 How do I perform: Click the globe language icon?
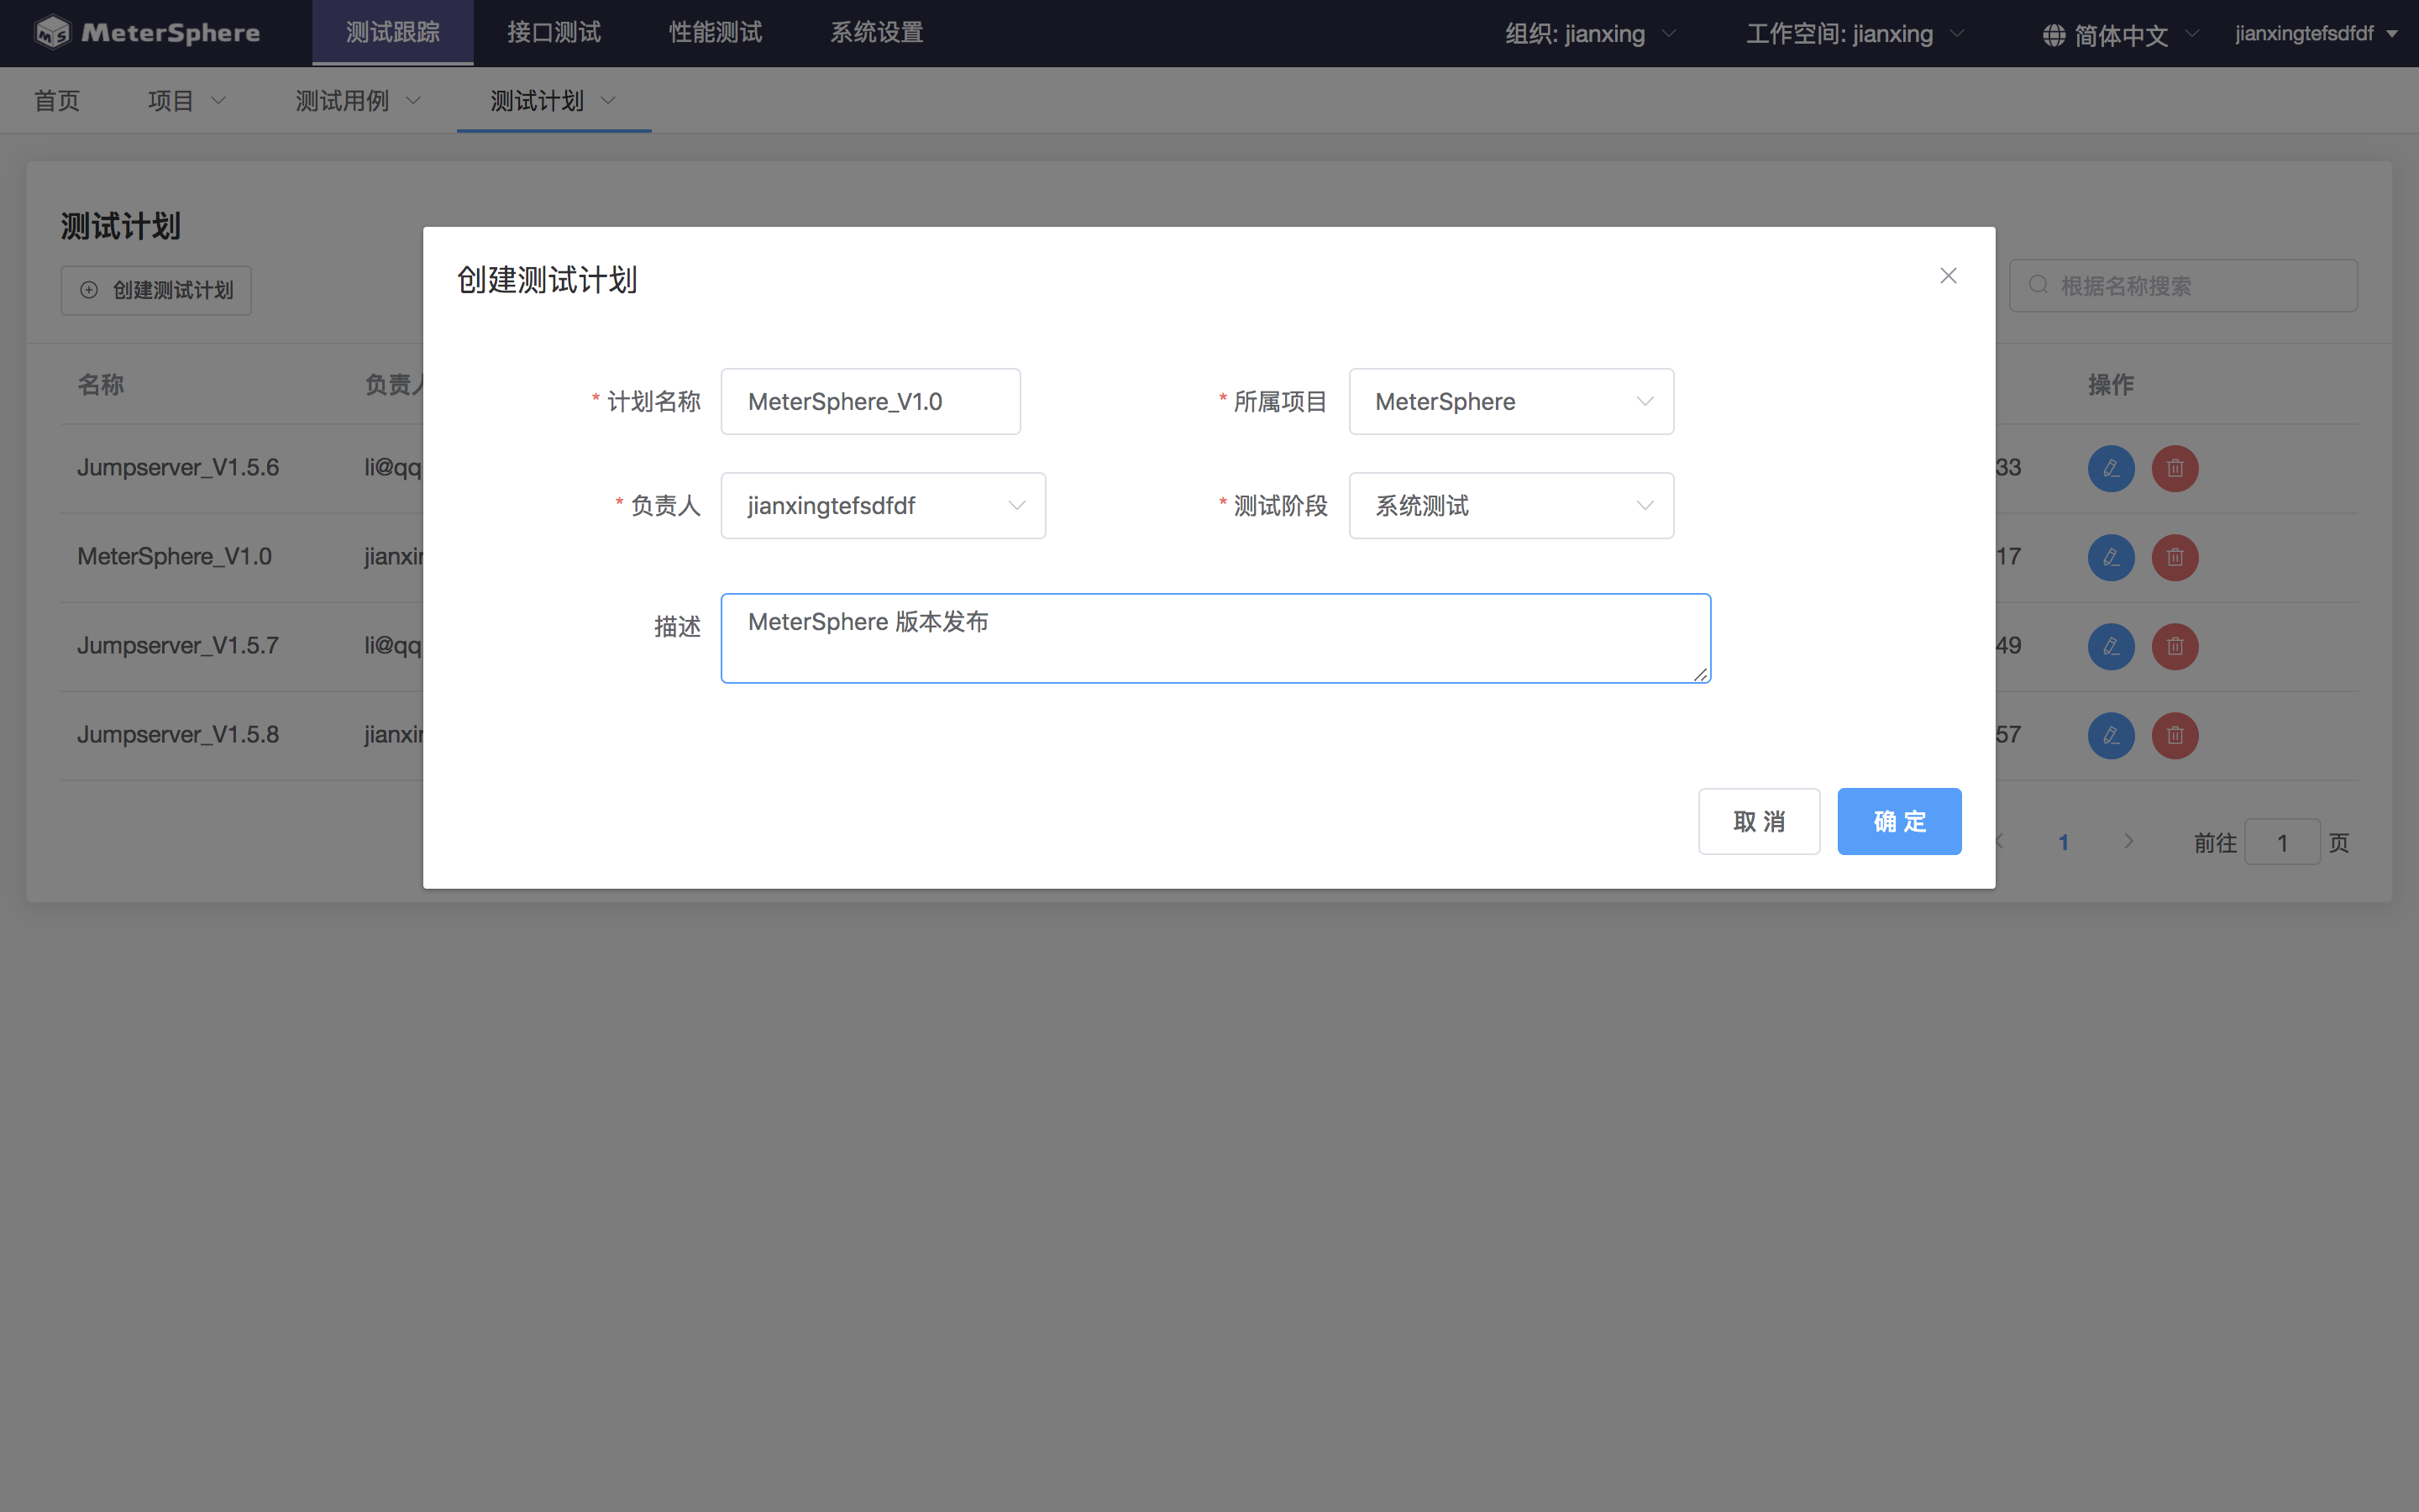click(x=2053, y=35)
